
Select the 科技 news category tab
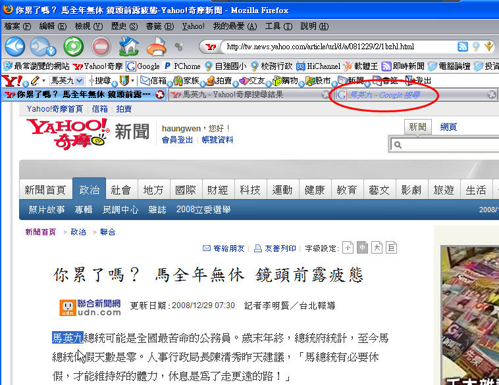(x=250, y=190)
